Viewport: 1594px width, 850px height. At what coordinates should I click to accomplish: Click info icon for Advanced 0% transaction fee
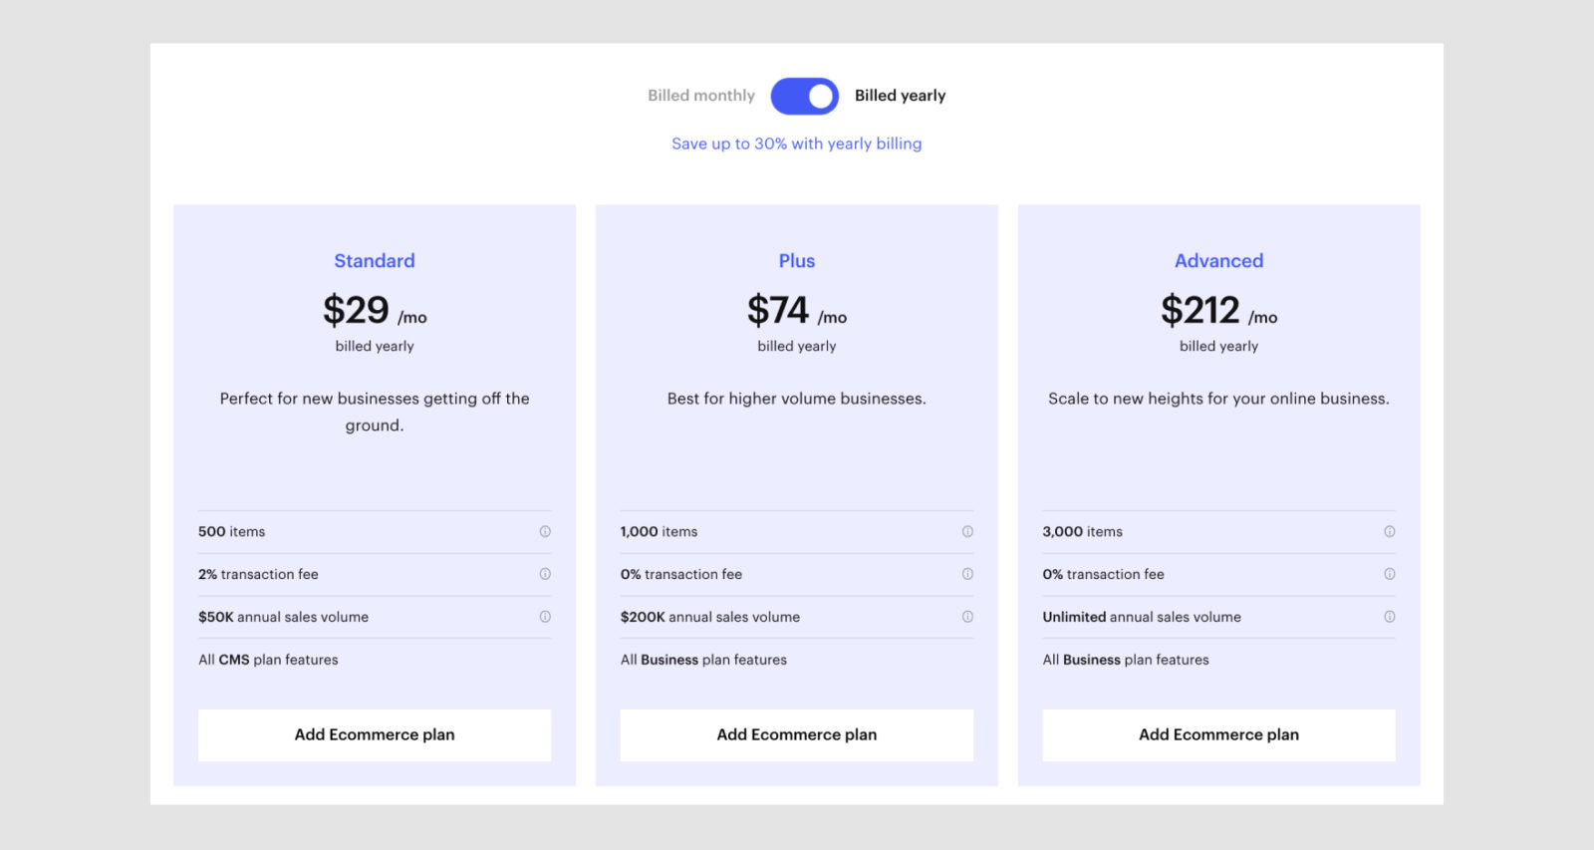coord(1390,574)
